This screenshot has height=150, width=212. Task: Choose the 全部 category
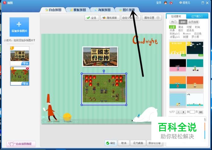click(172, 27)
